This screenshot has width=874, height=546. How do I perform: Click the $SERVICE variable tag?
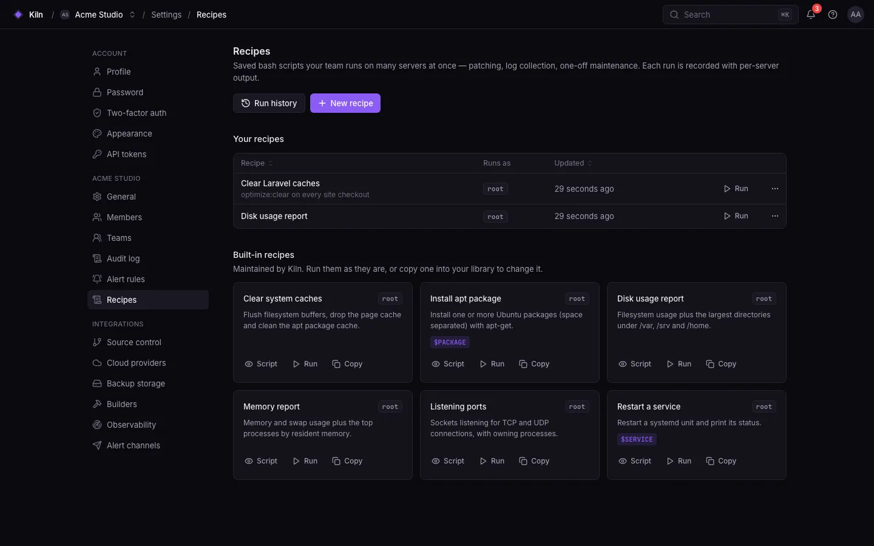[x=637, y=439]
